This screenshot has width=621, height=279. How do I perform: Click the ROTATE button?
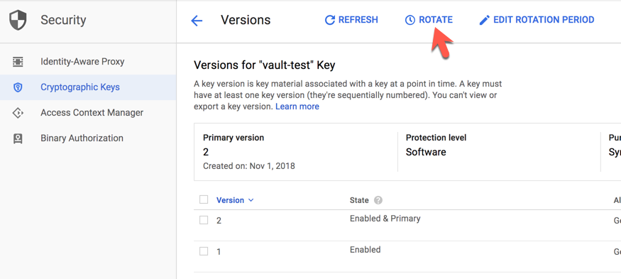pos(429,20)
